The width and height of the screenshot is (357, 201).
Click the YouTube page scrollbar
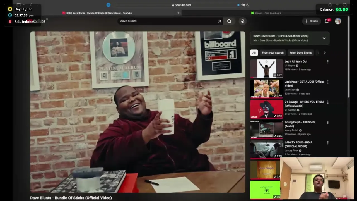[348, 57]
